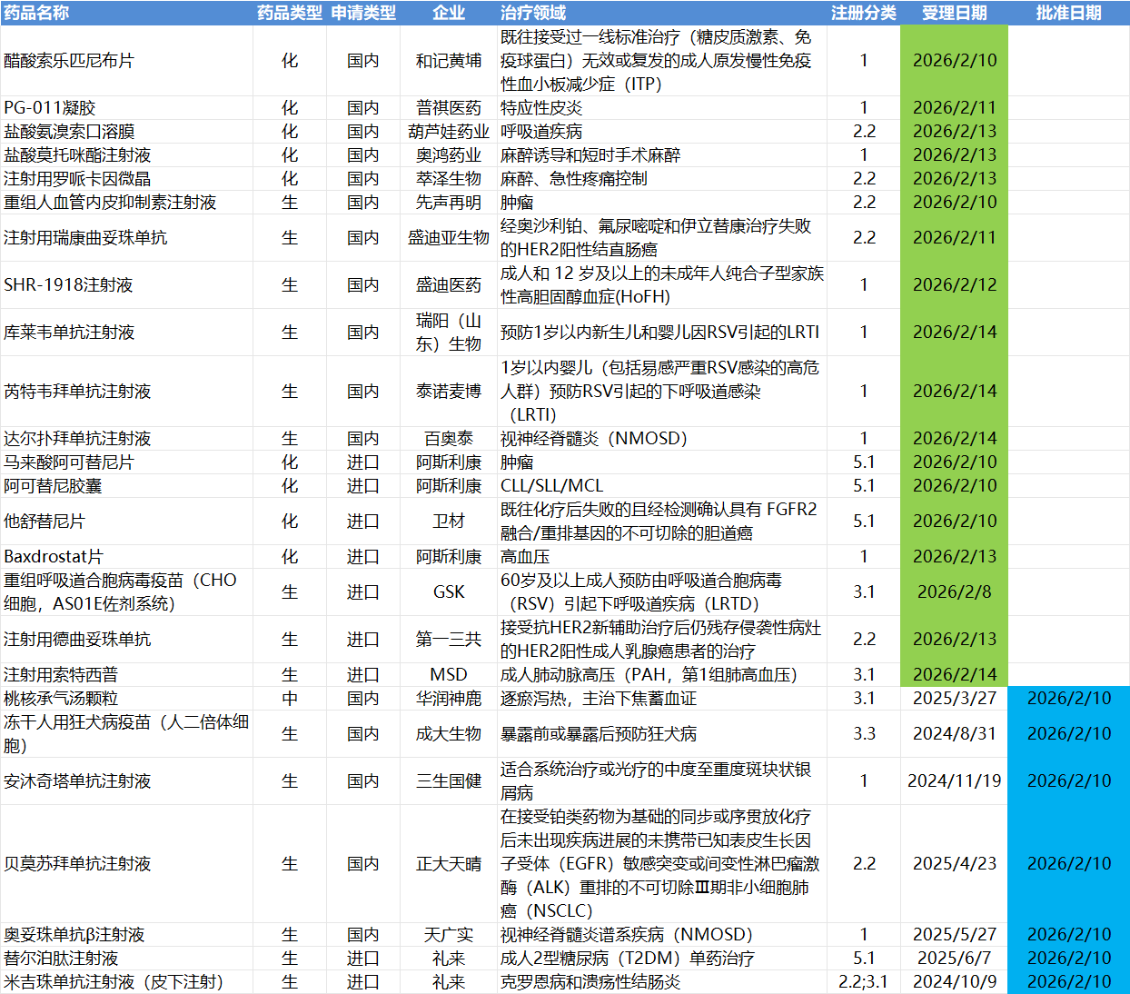Click the 药品名称 column header
The image size is (1130, 994).
click(x=36, y=13)
